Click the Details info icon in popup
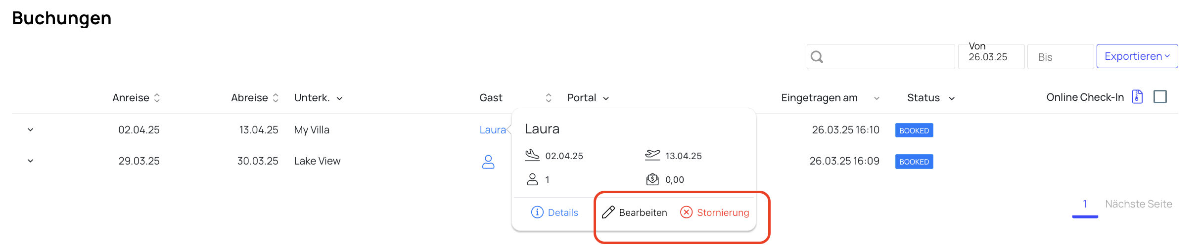The height and width of the screenshot is (250, 1200). (x=537, y=212)
